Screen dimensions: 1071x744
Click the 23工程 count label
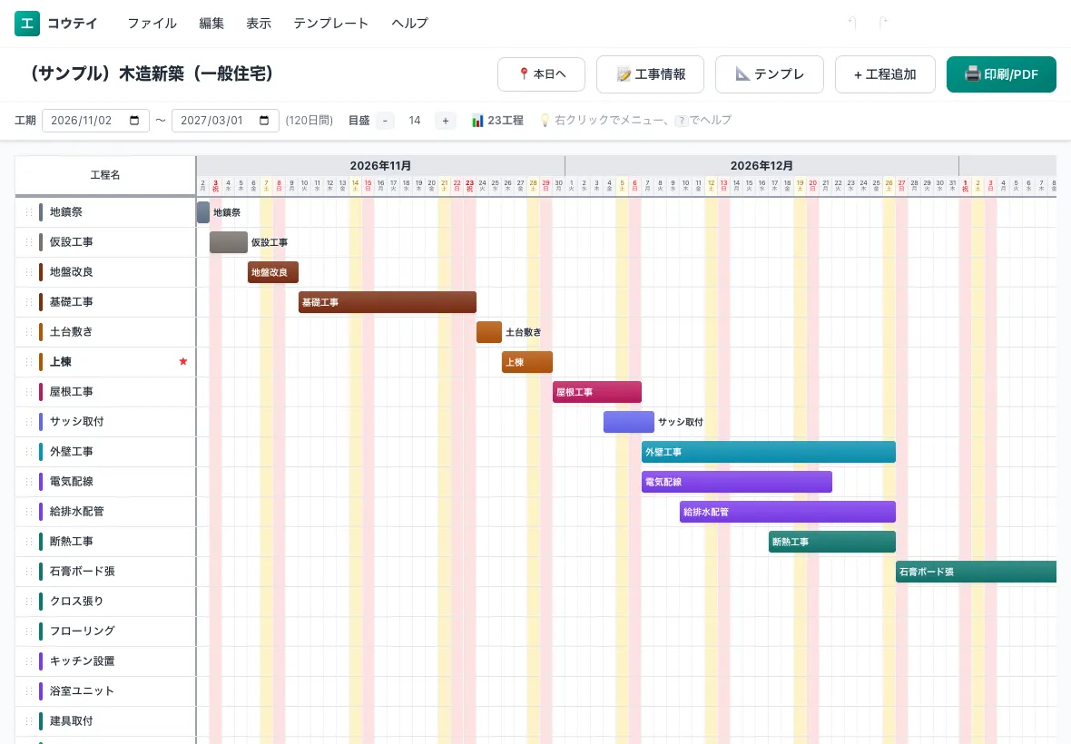click(506, 121)
